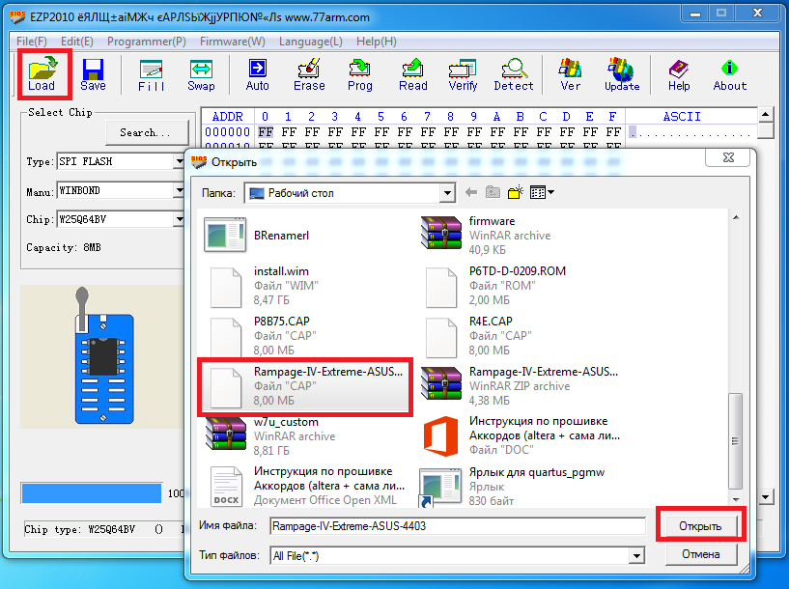Close the Открыть dialog with X
The width and height of the screenshot is (789, 589).
click(727, 157)
